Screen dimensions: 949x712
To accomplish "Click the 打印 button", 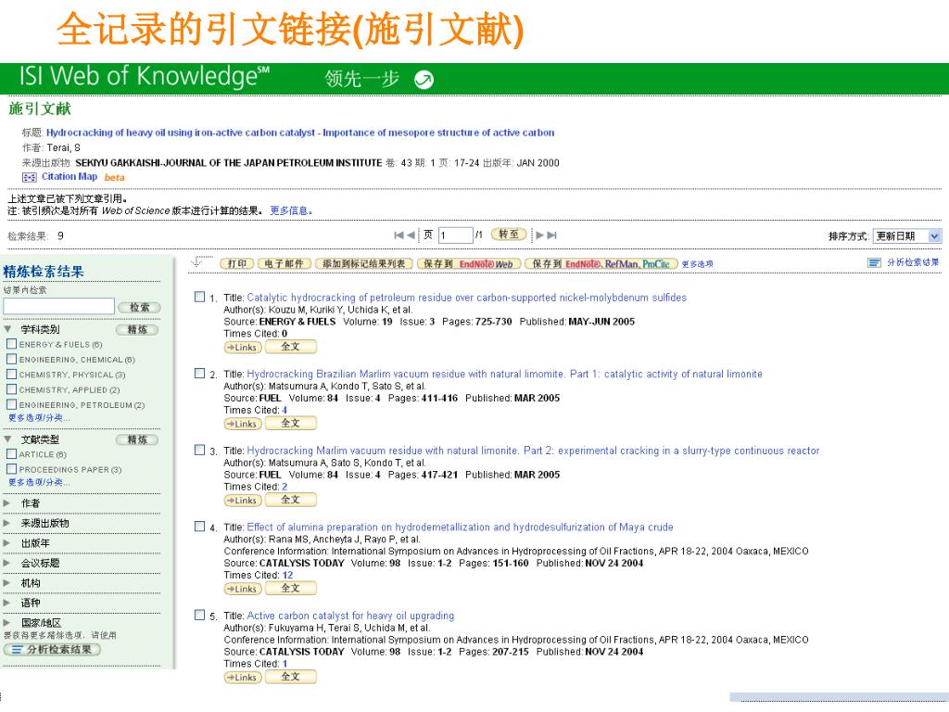I will 236,263.
